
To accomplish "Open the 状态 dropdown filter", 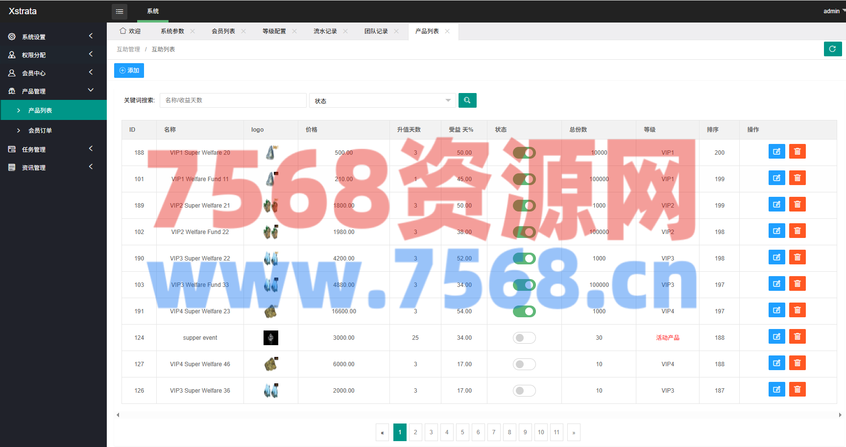I will pos(382,101).
